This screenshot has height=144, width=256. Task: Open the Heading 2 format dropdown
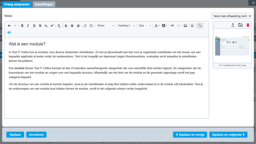pyautogui.click(x=126, y=26)
